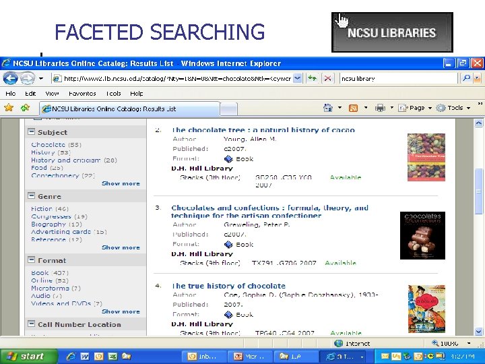Screen dimensions: 485x364
Task: Click True history of chocolate cover thumbnail
Action: (x=427, y=309)
